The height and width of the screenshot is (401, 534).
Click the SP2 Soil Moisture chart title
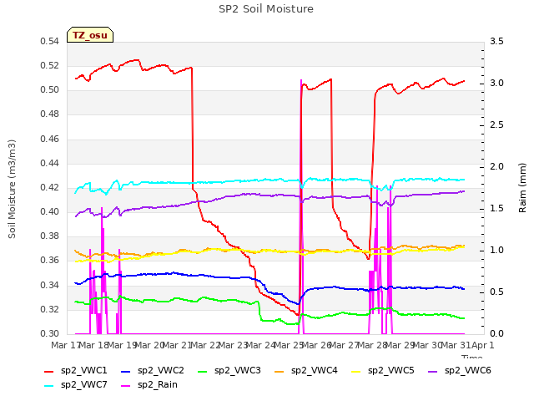[266, 9]
